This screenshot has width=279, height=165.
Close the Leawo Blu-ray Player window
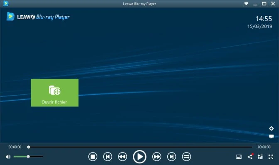pos(273,4)
